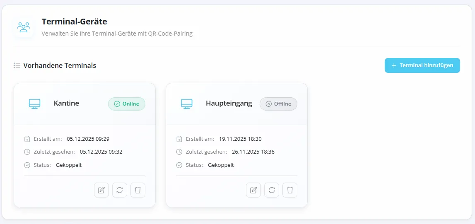Click the Vorhandene Terminals section title

60,65
